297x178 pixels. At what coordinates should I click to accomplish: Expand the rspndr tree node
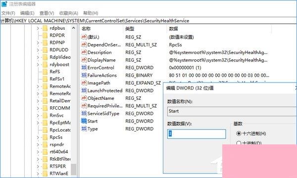pyautogui.click(x=38, y=145)
